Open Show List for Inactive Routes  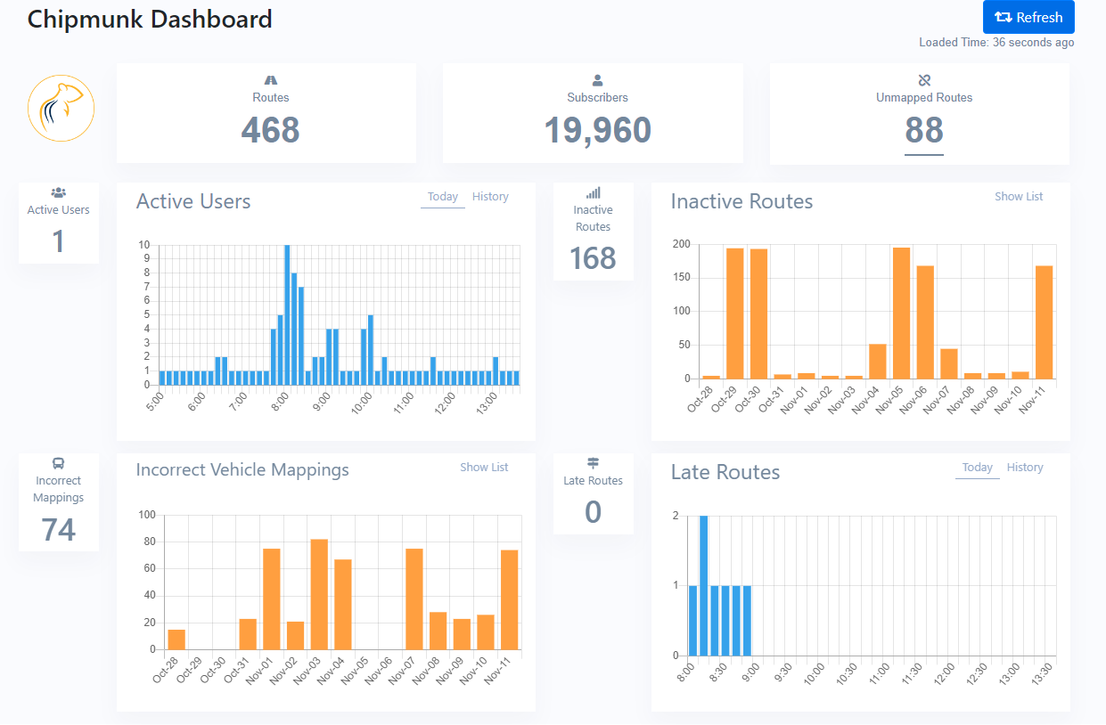(1019, 196)
